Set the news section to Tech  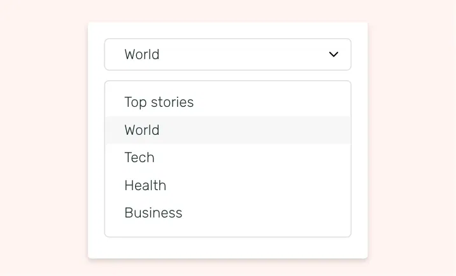[x=139, y=158]
